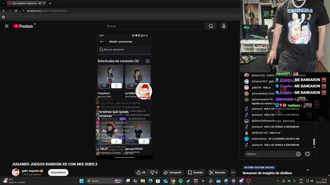Send a heart reaction in chat
This screenshot has width=330, height=185.
pyautogui.click(x=308, y=154)
